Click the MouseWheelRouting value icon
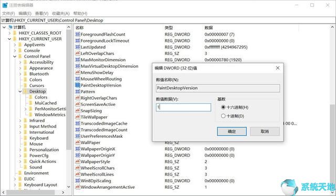This screenshot has width=336, height=196. click(x=78, y=79)
